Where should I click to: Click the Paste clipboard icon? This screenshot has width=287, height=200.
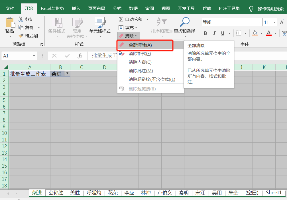coord(10,23)
